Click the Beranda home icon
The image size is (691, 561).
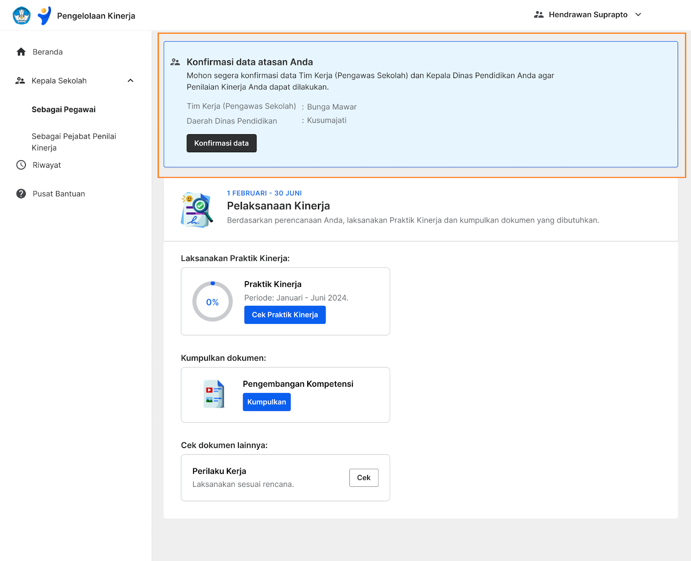pos(21,52)
